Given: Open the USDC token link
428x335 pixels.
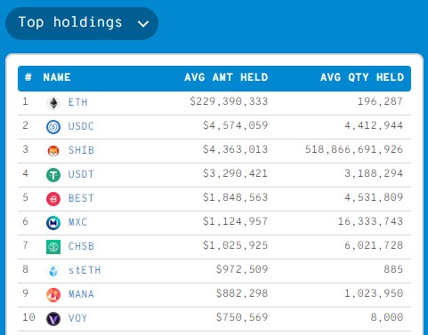Looking at the screenshot, I should pyautogui.click(x=81, y=126).
